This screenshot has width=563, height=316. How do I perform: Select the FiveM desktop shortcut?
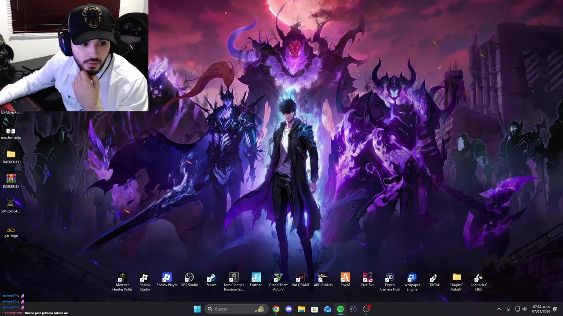point(345,280)
